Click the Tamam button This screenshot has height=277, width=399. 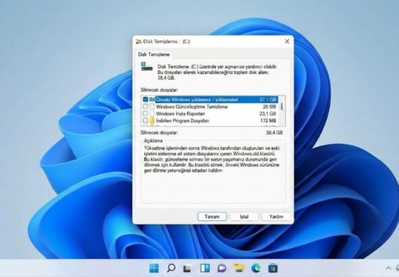[212, 216]
